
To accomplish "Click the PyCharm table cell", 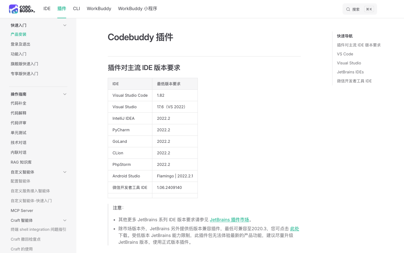I will 130,130.
